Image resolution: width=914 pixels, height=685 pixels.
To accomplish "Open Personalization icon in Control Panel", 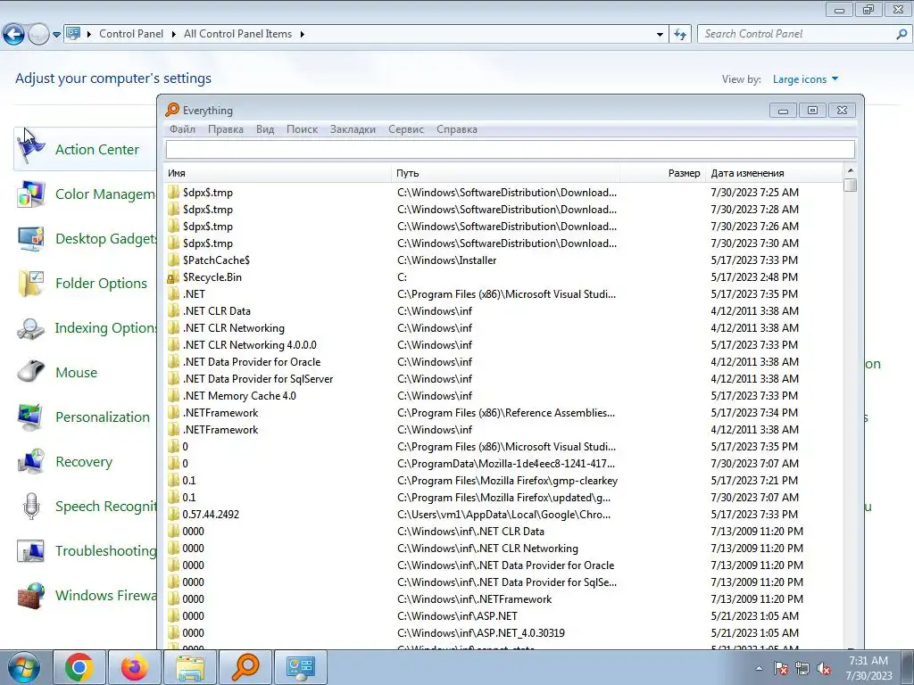I will click(31, 417).
